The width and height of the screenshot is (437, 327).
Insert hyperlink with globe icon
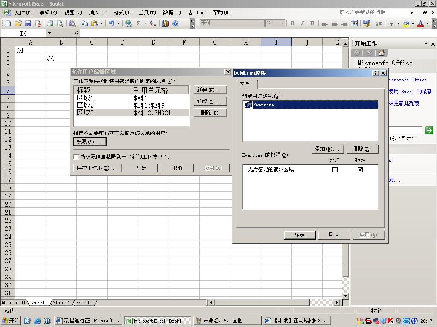pyautogui.click(x=128, y=24)
